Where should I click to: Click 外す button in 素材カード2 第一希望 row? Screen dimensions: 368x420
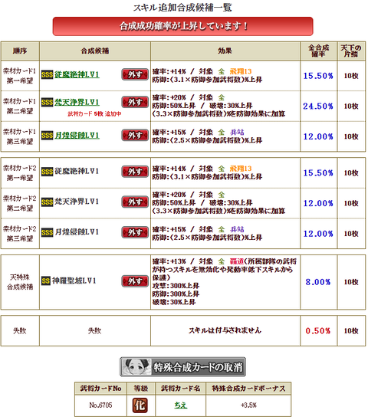point(135,172)
